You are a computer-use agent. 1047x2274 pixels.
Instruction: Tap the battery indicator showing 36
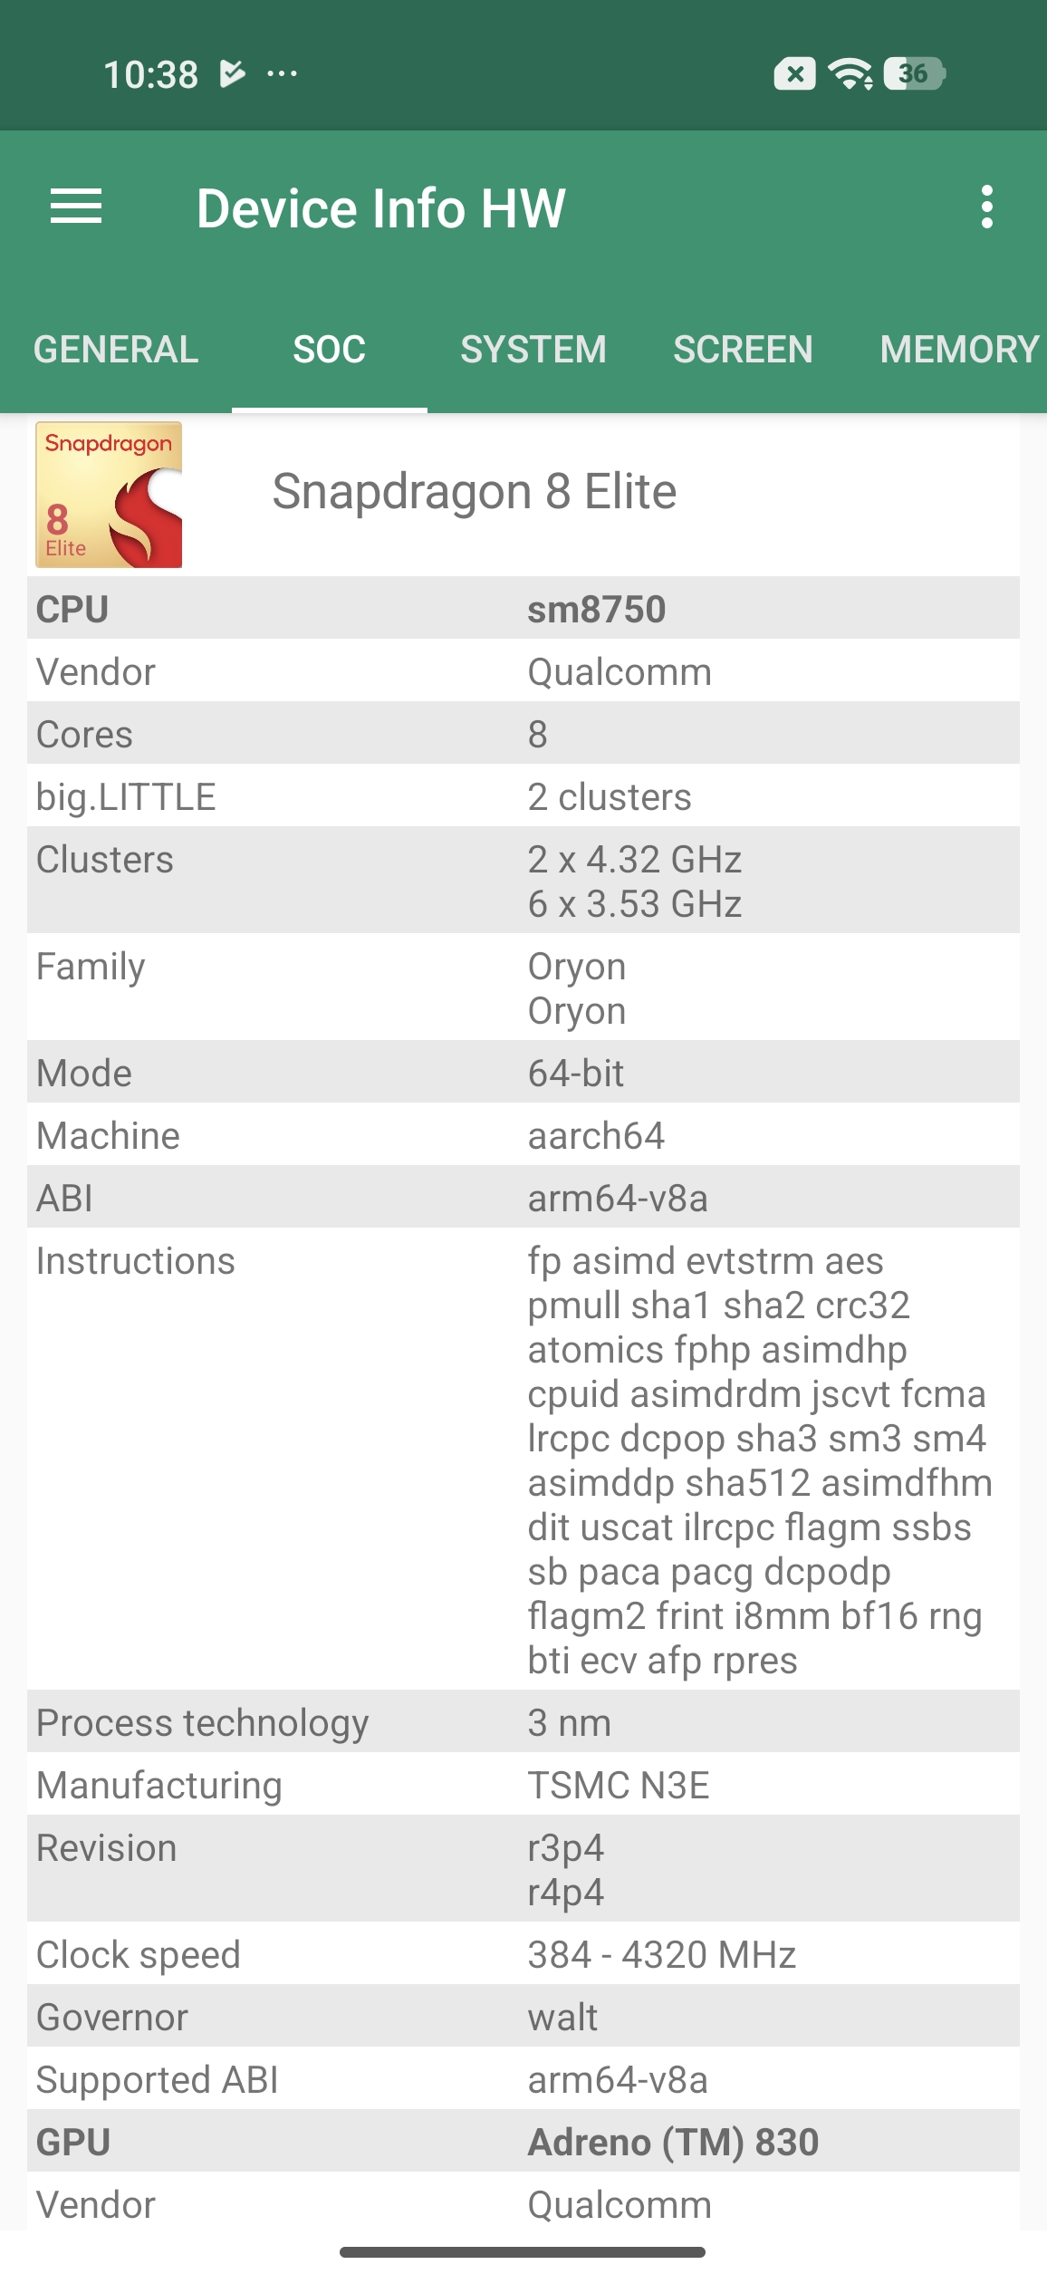(914, 73)
